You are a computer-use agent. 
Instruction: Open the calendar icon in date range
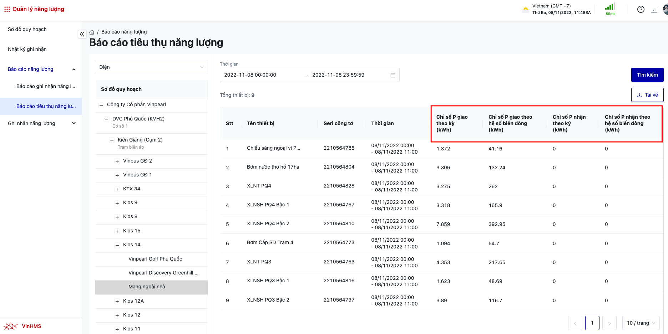point(393,75)
